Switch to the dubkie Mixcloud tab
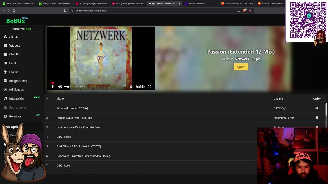This screenshot has width=328, height=184. pos(197,4)
